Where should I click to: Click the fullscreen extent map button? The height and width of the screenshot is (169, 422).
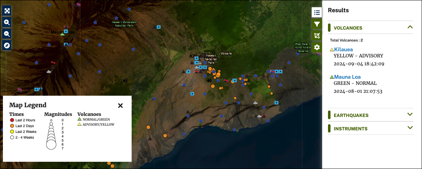(x=7, y=10)
